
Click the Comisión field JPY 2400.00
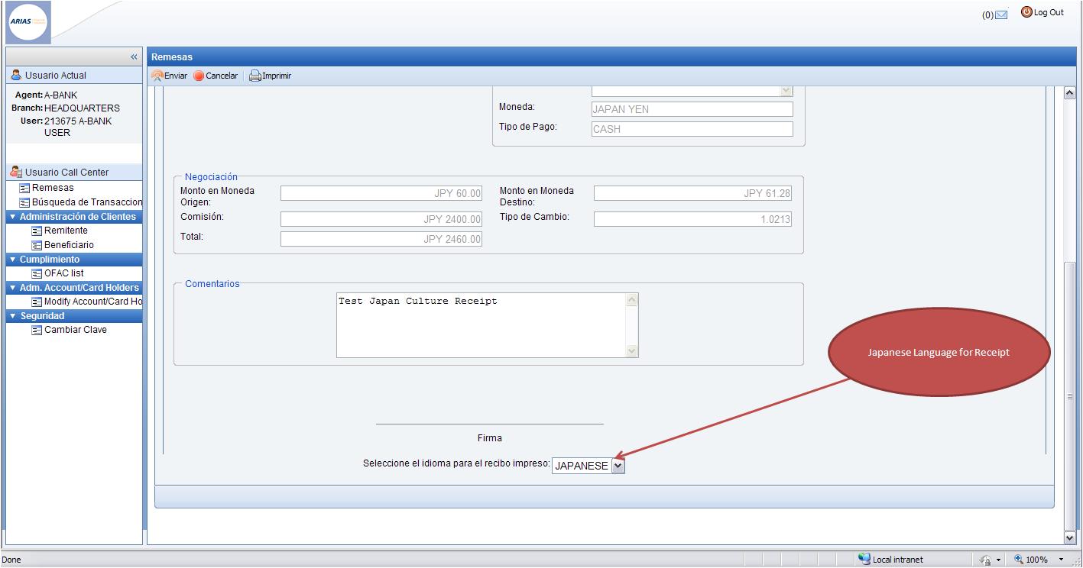click(x=381, y=219)
